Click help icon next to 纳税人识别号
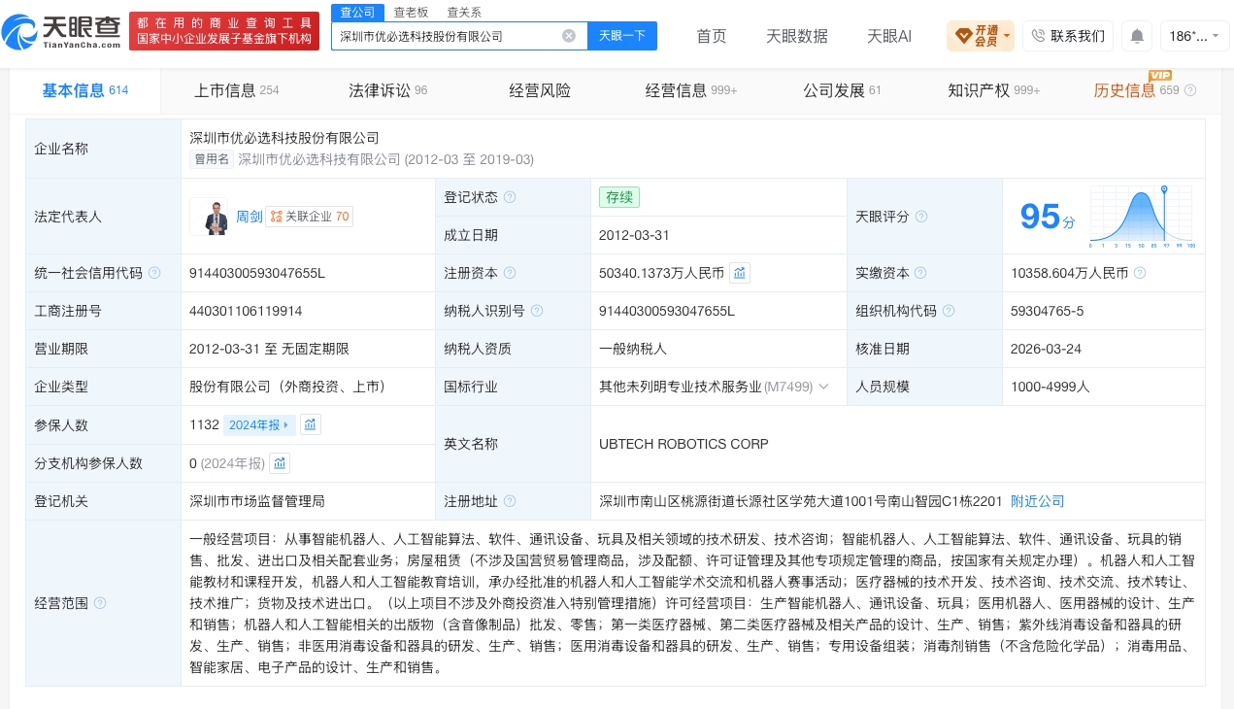1234x709 pixels. pos(537,311)
